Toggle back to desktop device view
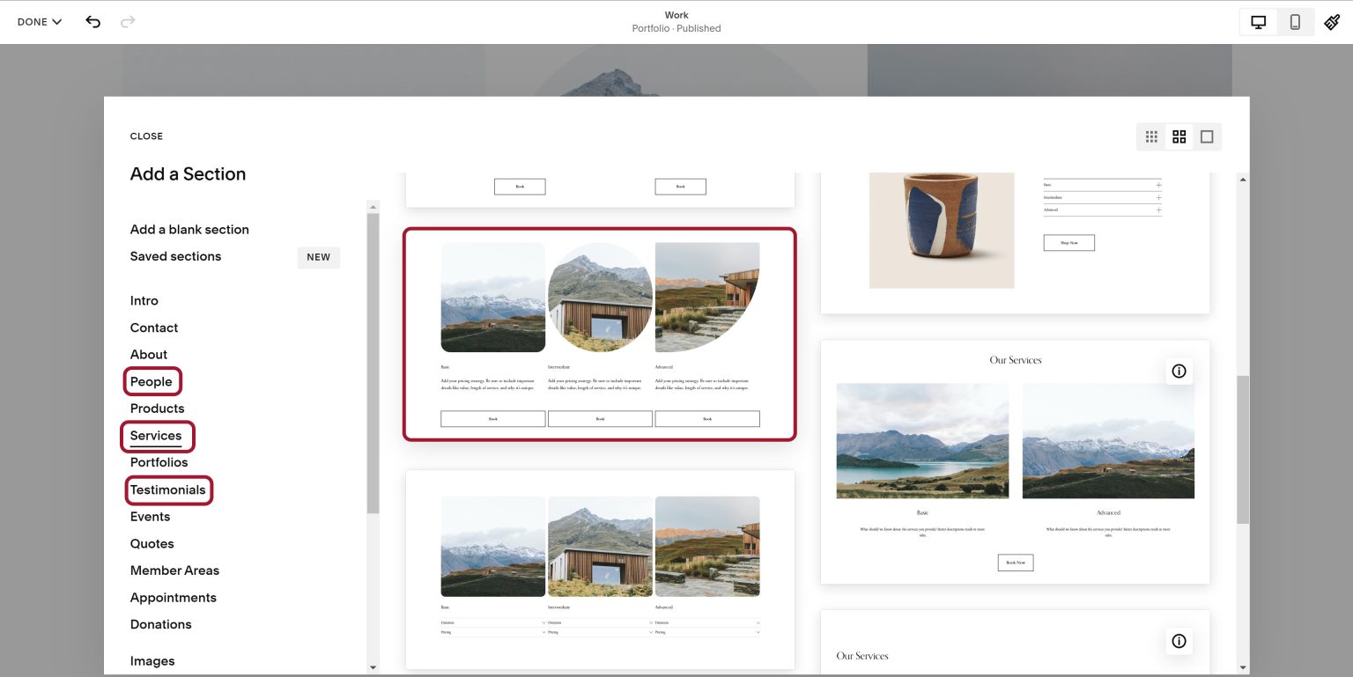The image size is (1353, 677). coord(1258,21)
